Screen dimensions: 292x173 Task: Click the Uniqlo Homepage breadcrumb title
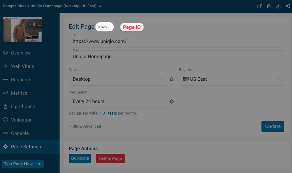click(64, 6)
